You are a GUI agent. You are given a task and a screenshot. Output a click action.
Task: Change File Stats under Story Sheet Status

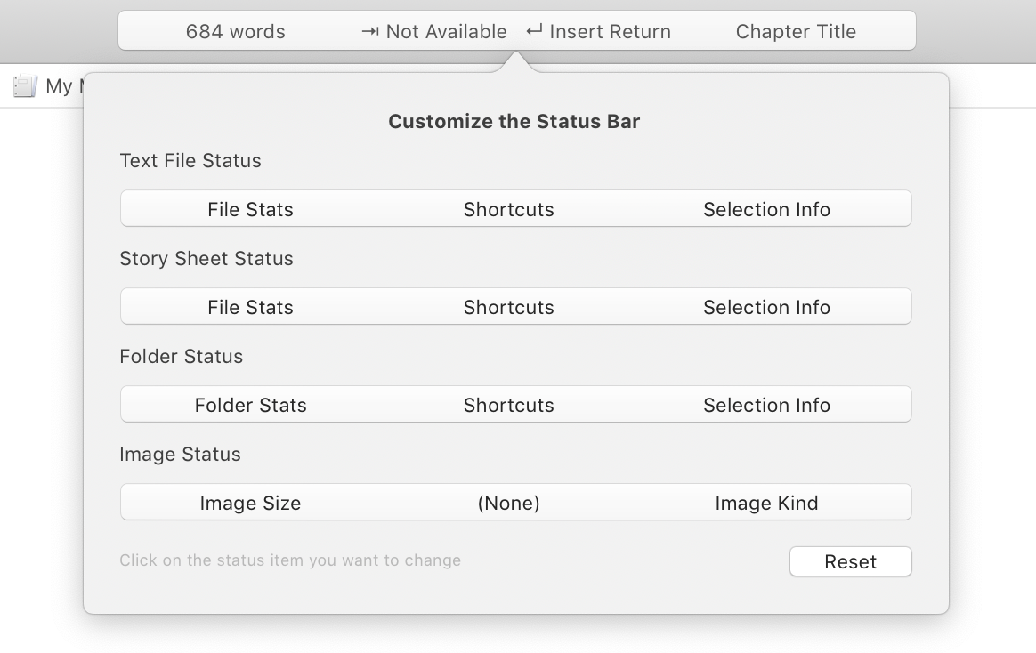tap(250, 307)
